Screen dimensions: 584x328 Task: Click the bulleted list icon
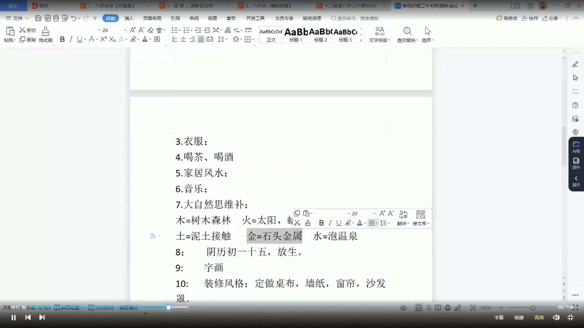175,30
